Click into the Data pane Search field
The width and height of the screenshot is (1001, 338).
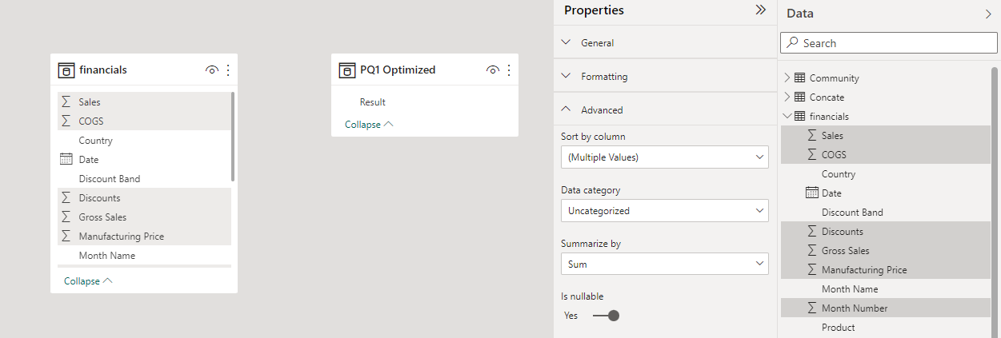[889, 43]
